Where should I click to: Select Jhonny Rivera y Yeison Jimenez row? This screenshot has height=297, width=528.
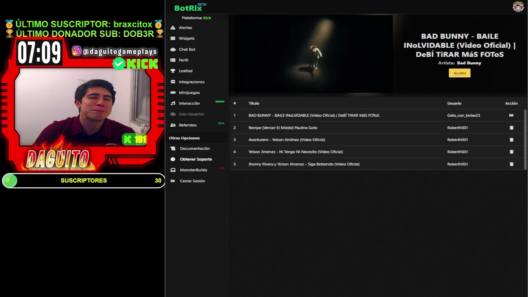pyautogui.click(x=304, y=164)
